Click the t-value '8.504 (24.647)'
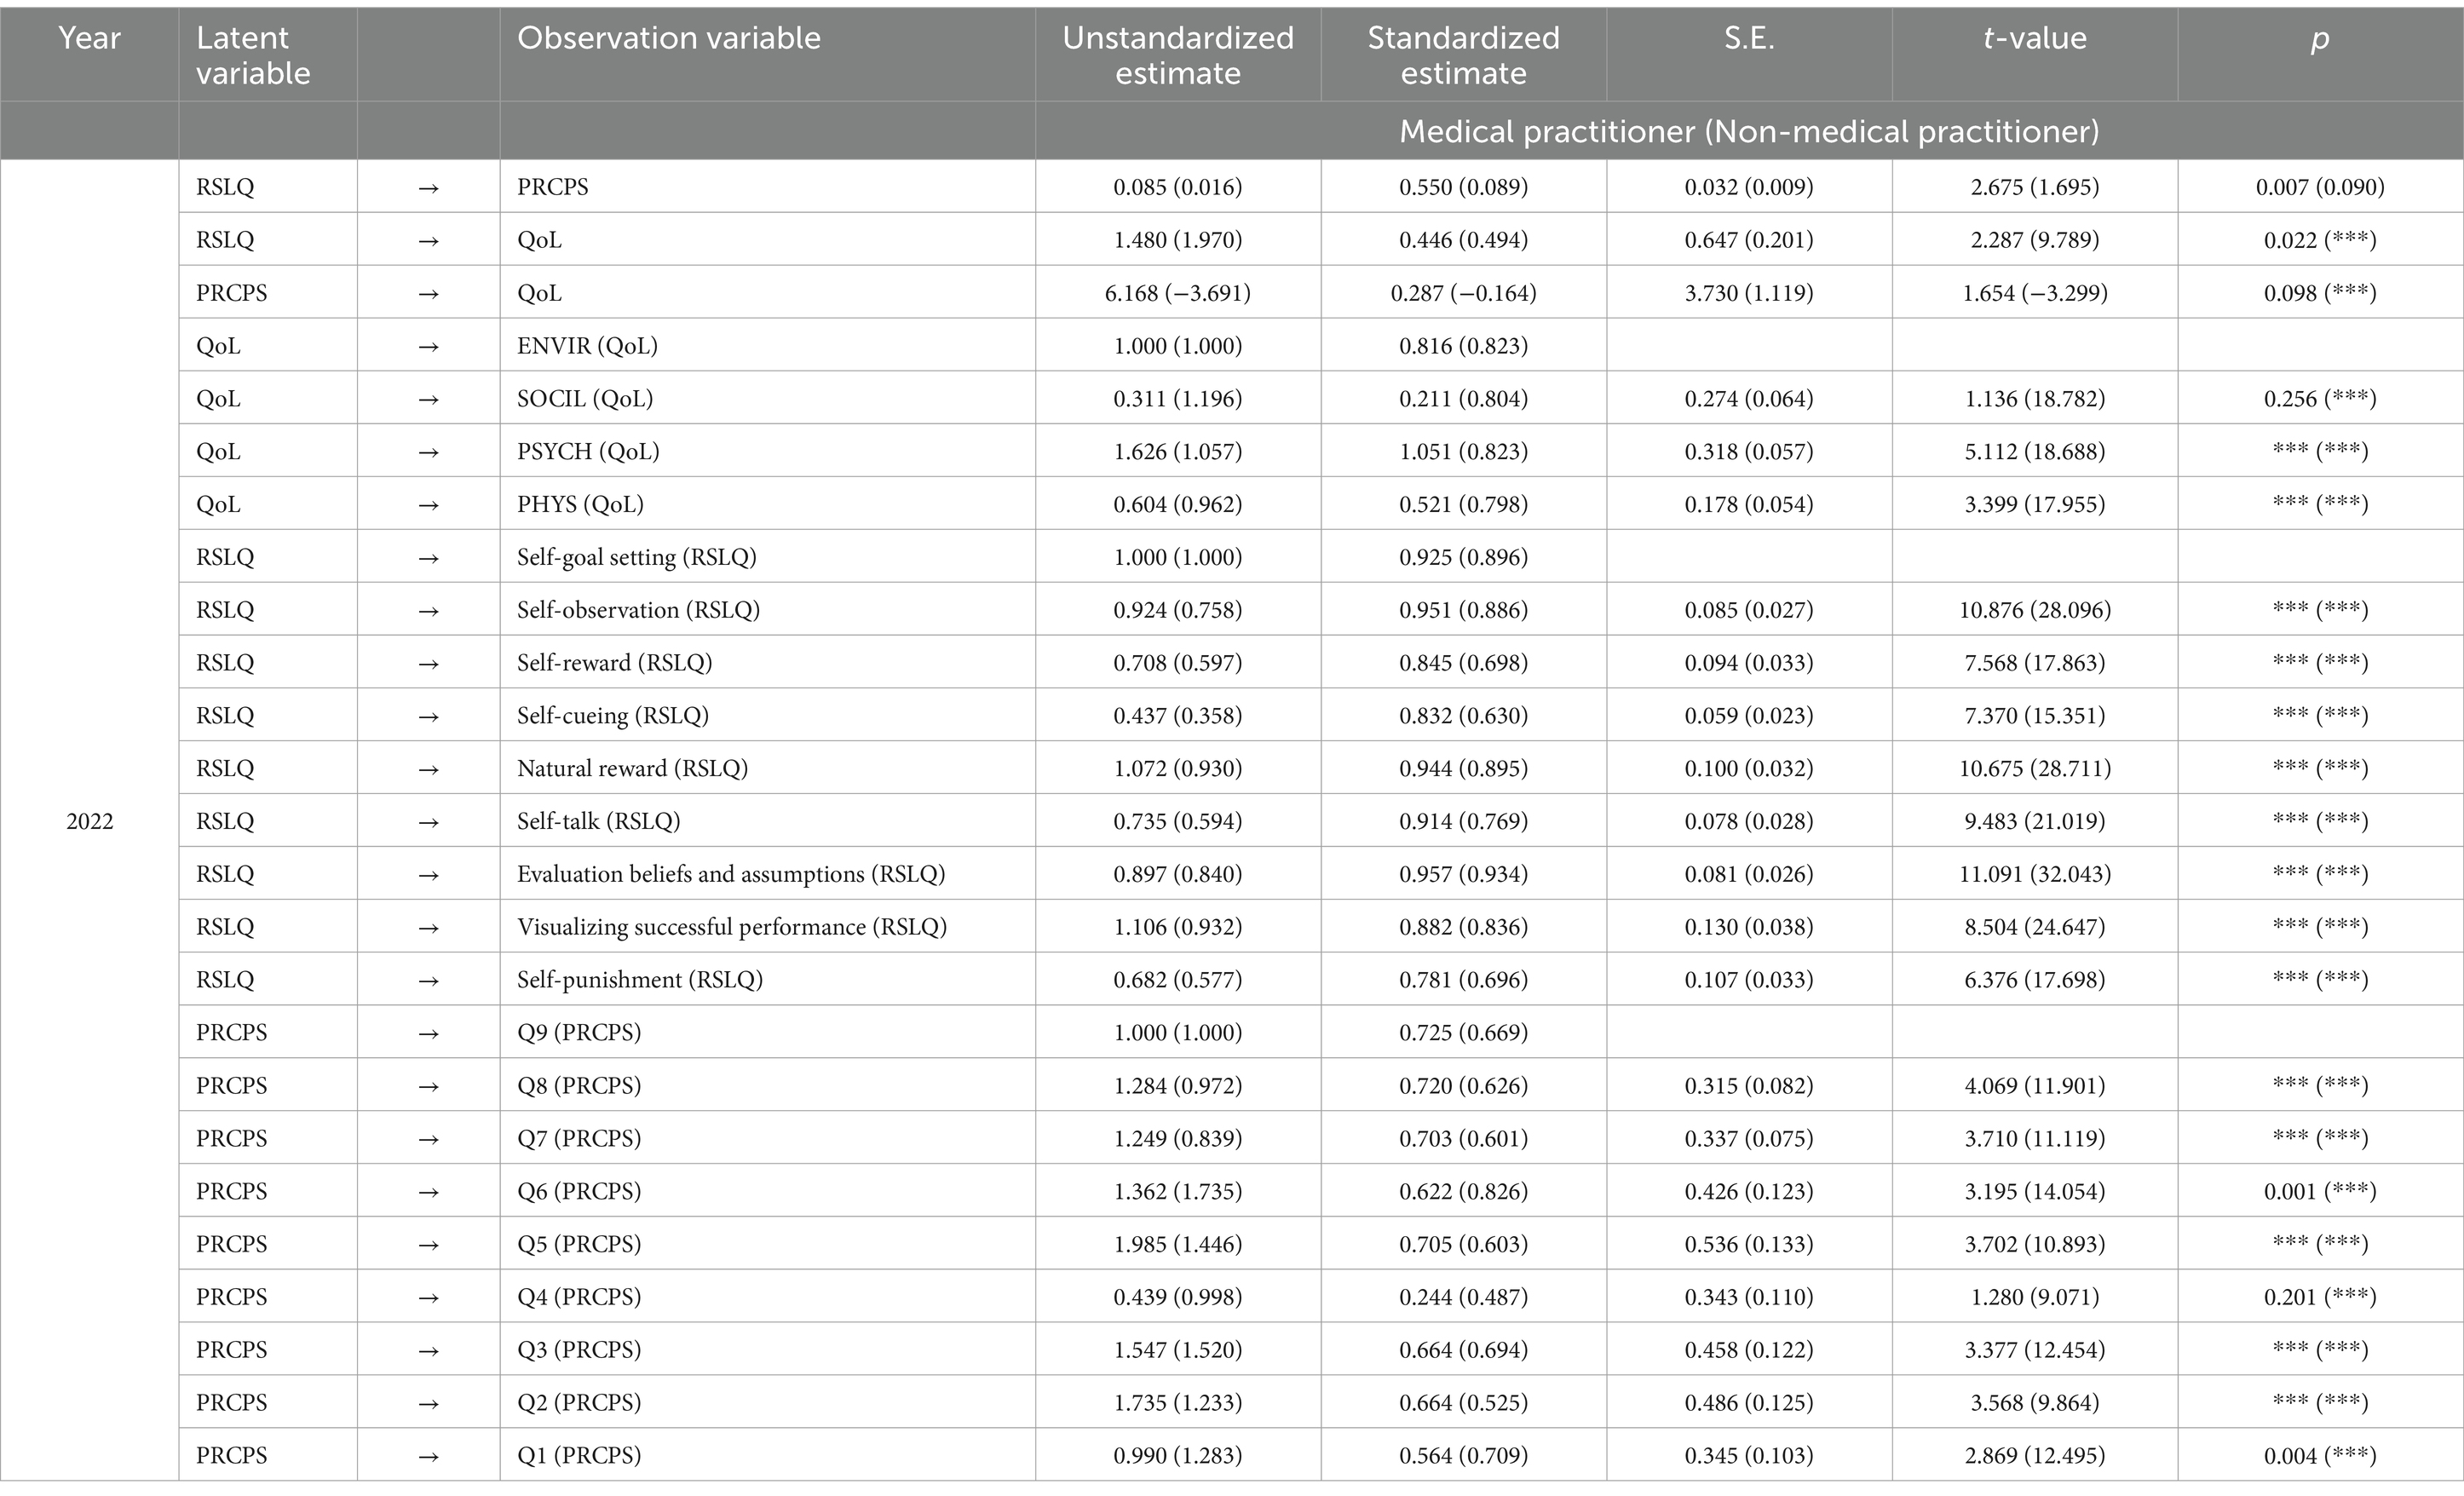This screenshot has height=1496, width=2464. tap(2035, 927)
